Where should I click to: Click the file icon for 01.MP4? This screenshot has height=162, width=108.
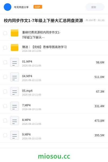(x=15, y=62)
